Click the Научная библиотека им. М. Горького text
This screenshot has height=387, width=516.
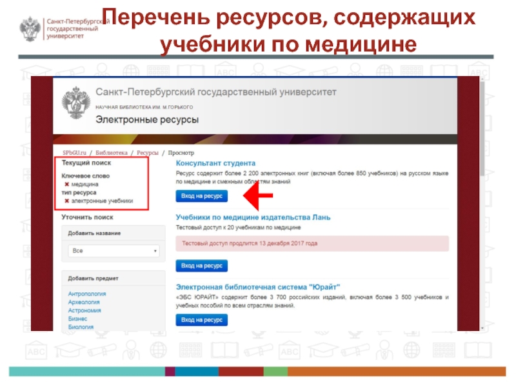point(144,107)
